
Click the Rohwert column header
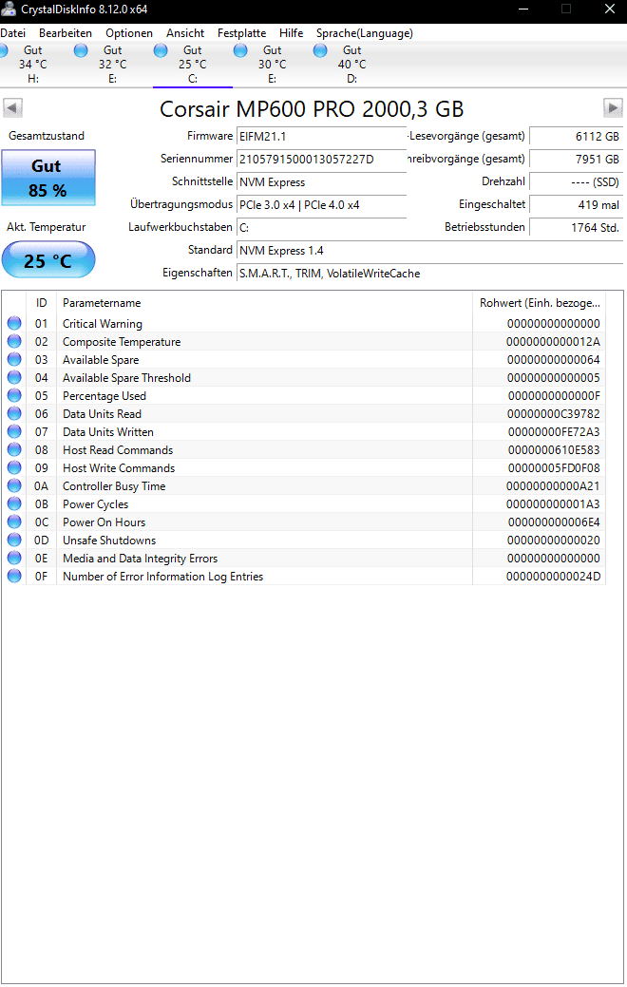click(540, 303)
